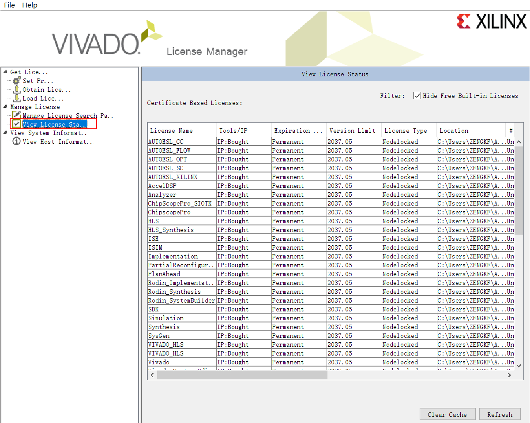Select the Simulation license row

pos(331,318)
